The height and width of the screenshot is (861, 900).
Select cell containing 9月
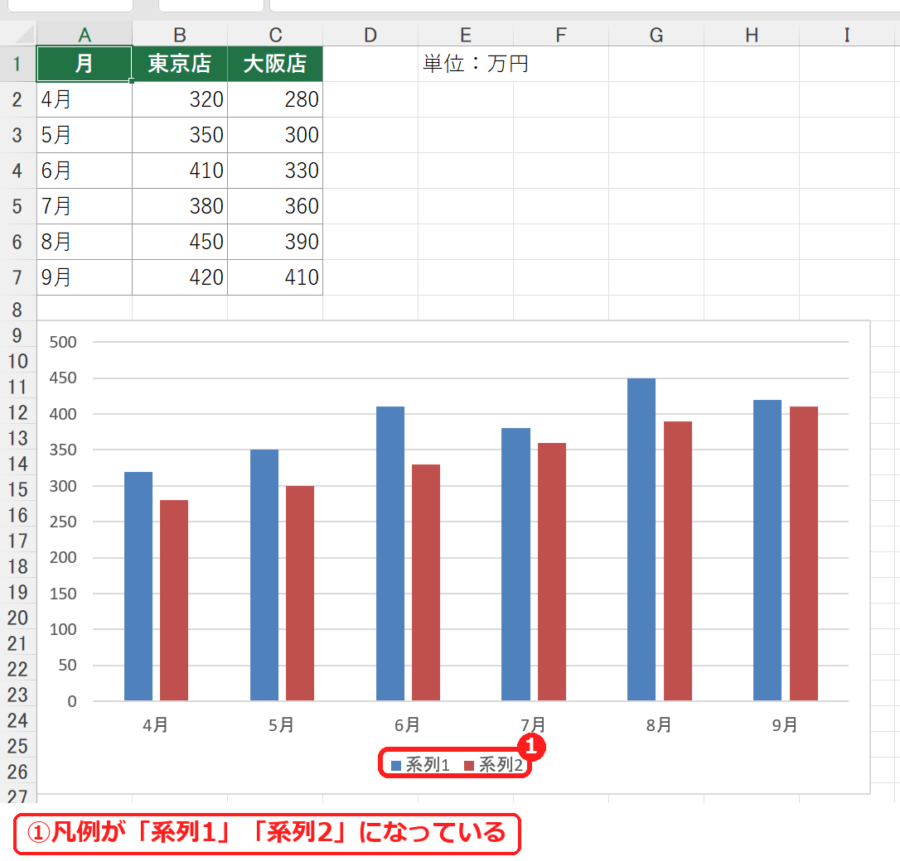(85, 277)
